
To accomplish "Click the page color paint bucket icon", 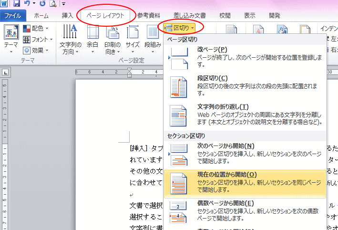I will (x=282, y=30).
